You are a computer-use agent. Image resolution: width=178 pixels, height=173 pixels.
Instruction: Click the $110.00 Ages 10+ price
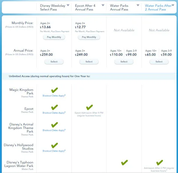[116, 55]
